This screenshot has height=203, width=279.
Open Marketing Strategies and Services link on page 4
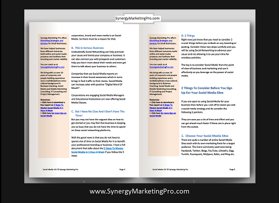(x=52, y=42)
